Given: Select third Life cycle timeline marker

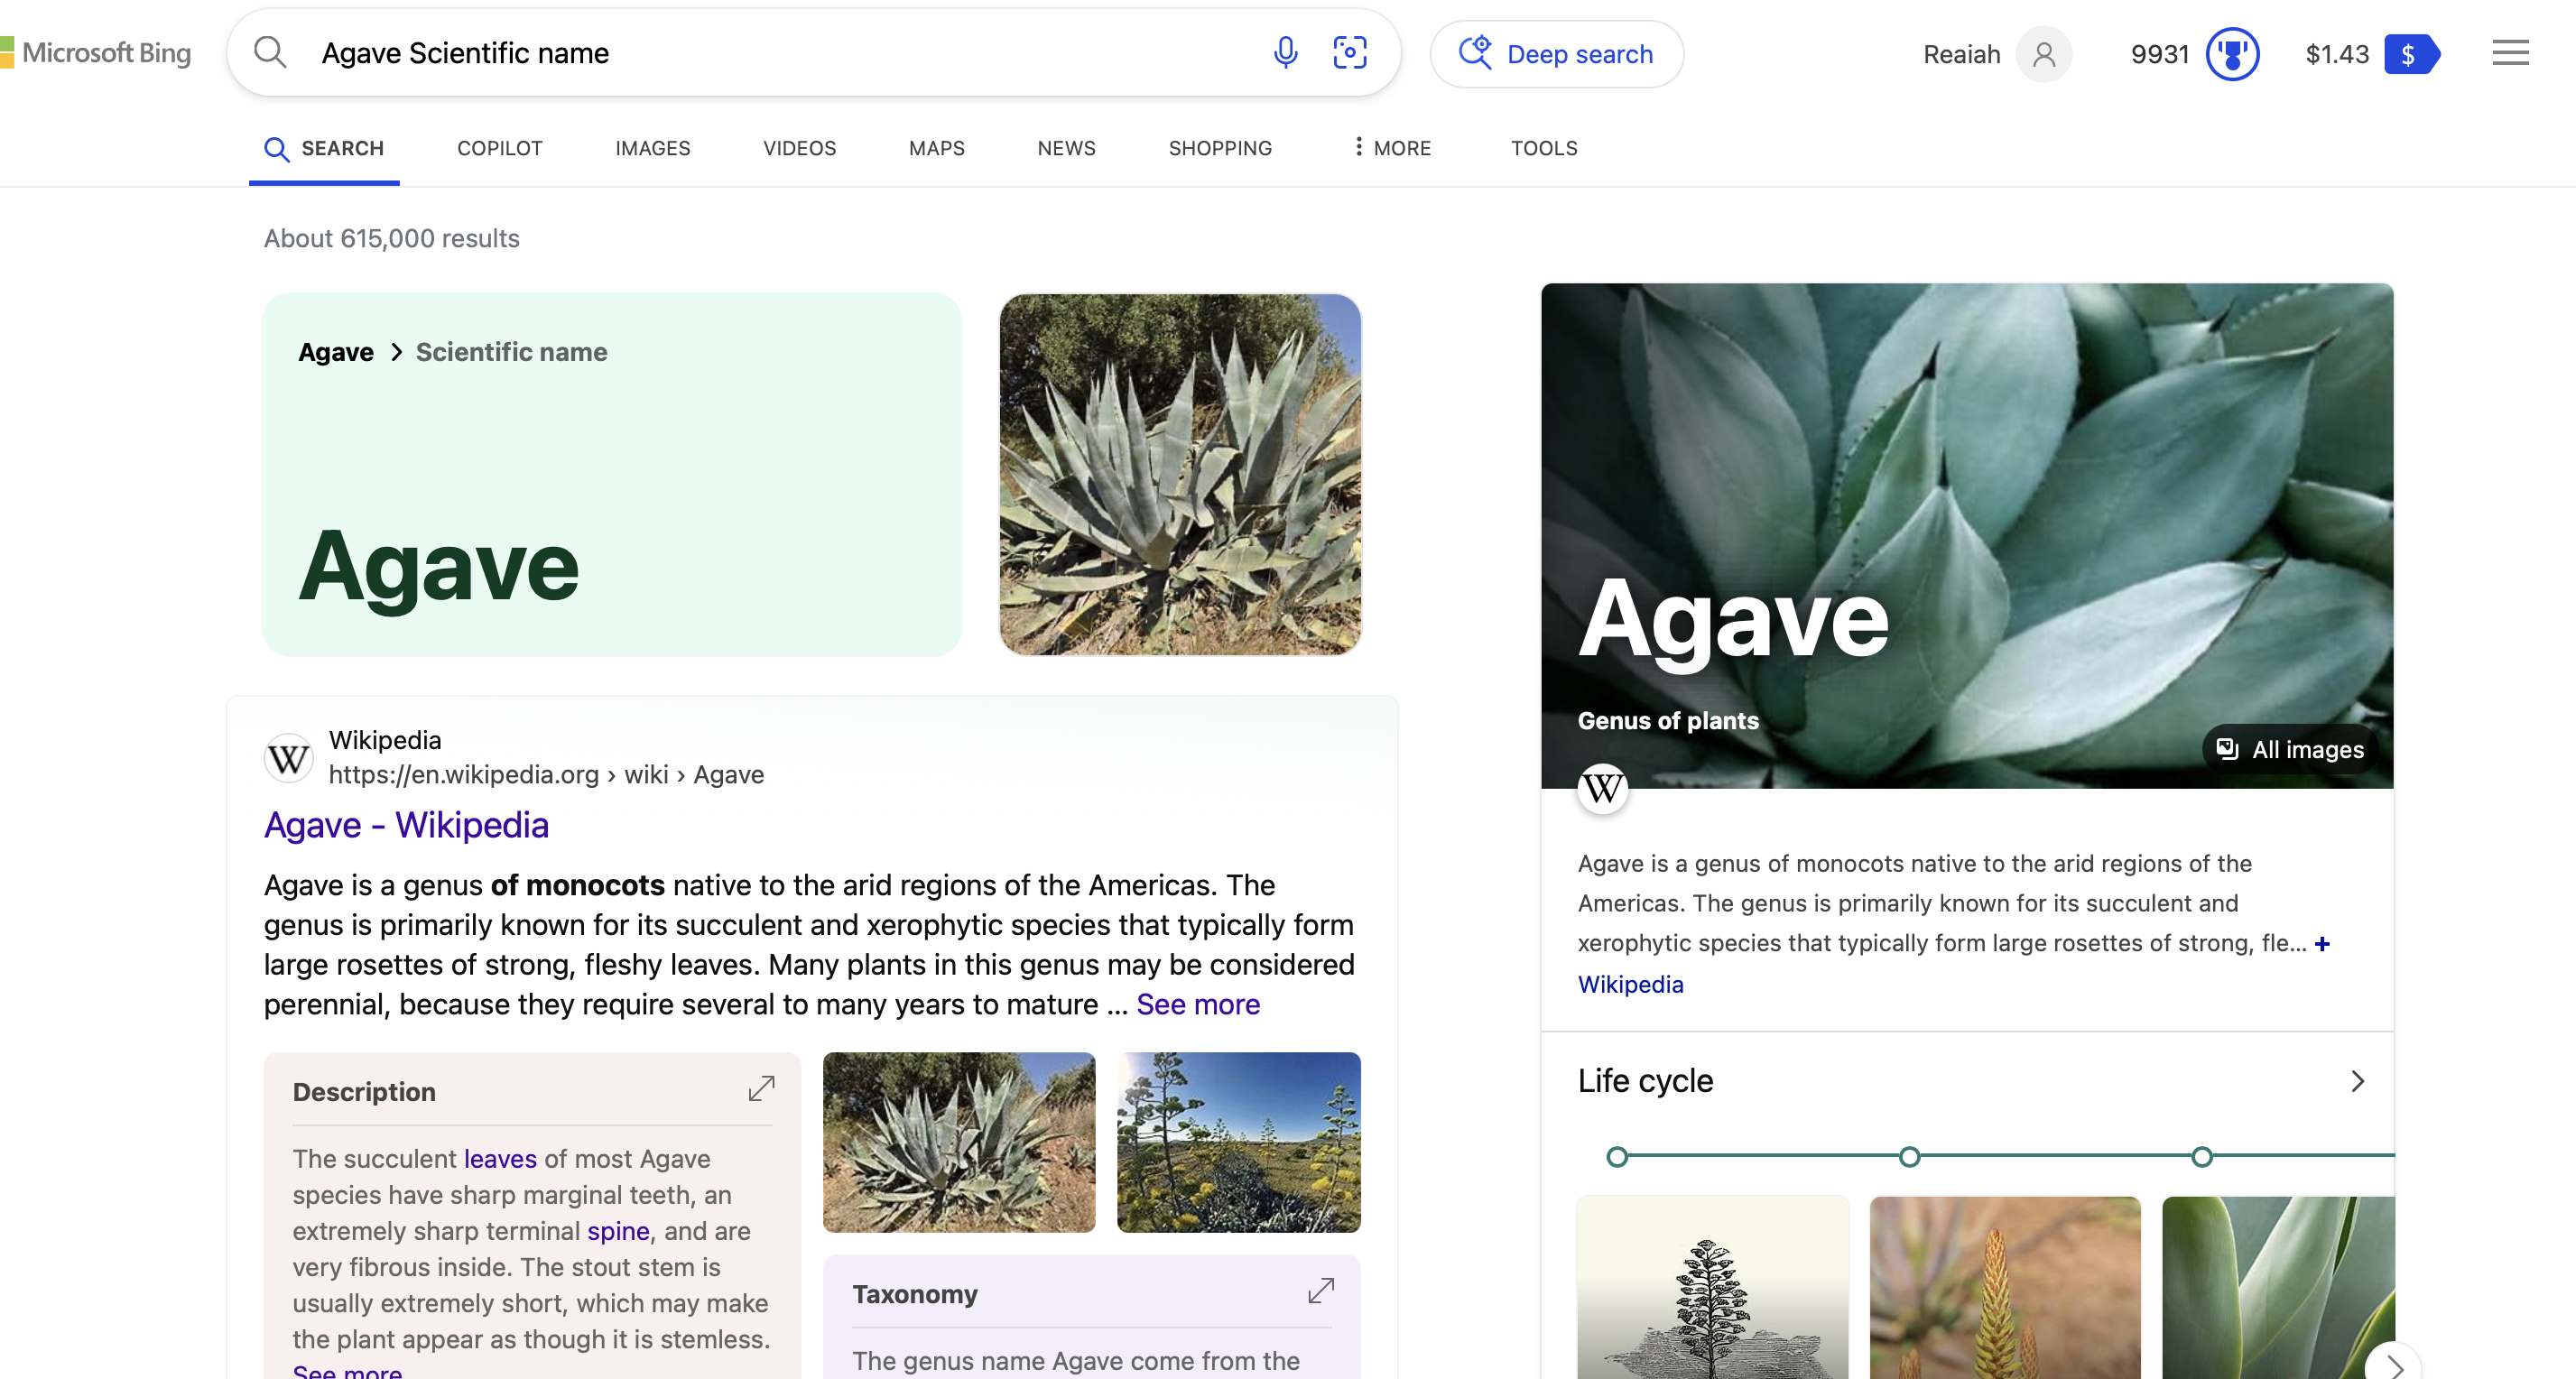Looking at the screenshot, I should pyautogui.click(x=2201, y=1157).
